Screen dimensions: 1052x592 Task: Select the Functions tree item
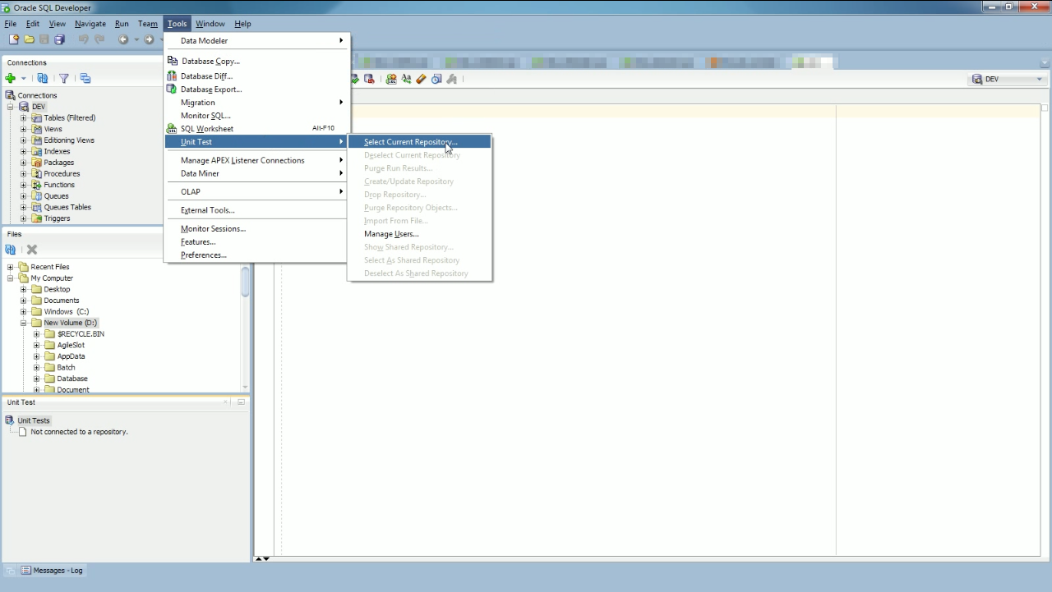click(59, 185)
